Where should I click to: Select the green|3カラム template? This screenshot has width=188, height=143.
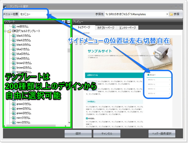click(24, 113)
